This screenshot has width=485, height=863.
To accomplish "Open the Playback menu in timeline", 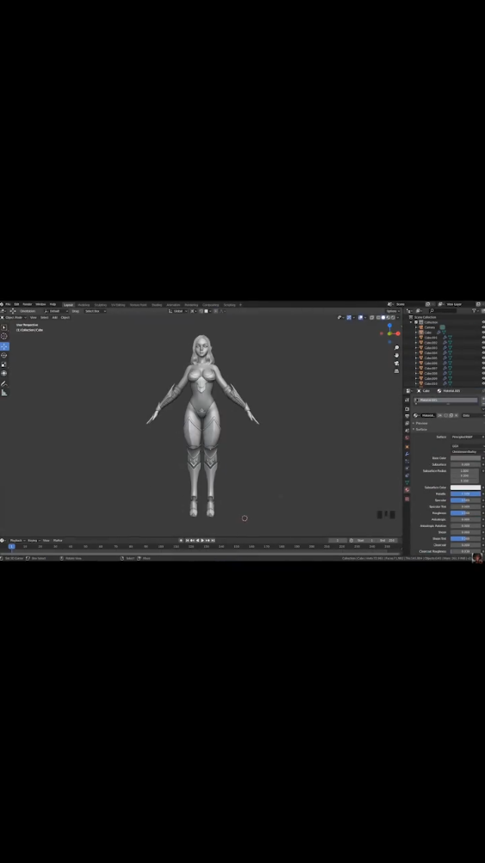I will point(17,541).
